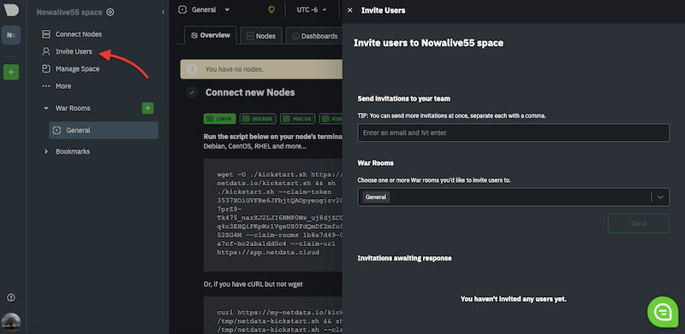The image size is (685, 334).
Task: Close the Invite Users panel
Action: [x=350, y=10]
